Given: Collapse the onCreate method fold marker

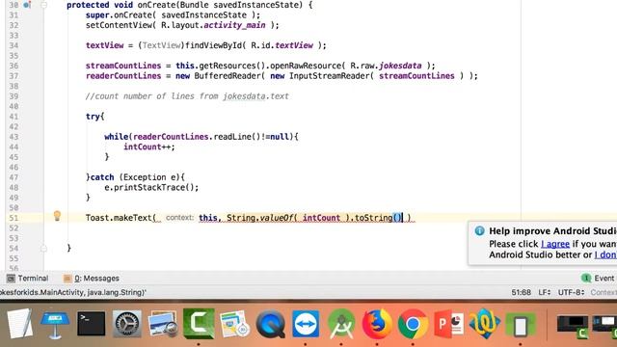Looking at the screenshot, I should [43, 5].
